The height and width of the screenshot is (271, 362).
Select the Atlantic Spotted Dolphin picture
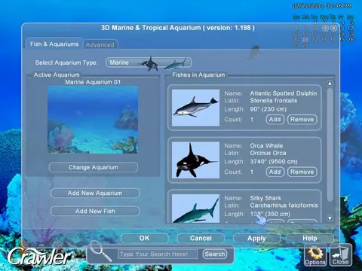[195, 108]
